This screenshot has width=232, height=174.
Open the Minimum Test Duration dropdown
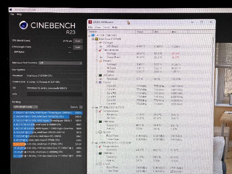[x=60, y=63]
